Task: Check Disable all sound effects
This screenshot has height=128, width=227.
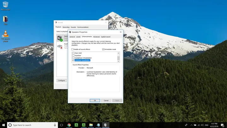Action: point(73,49)
